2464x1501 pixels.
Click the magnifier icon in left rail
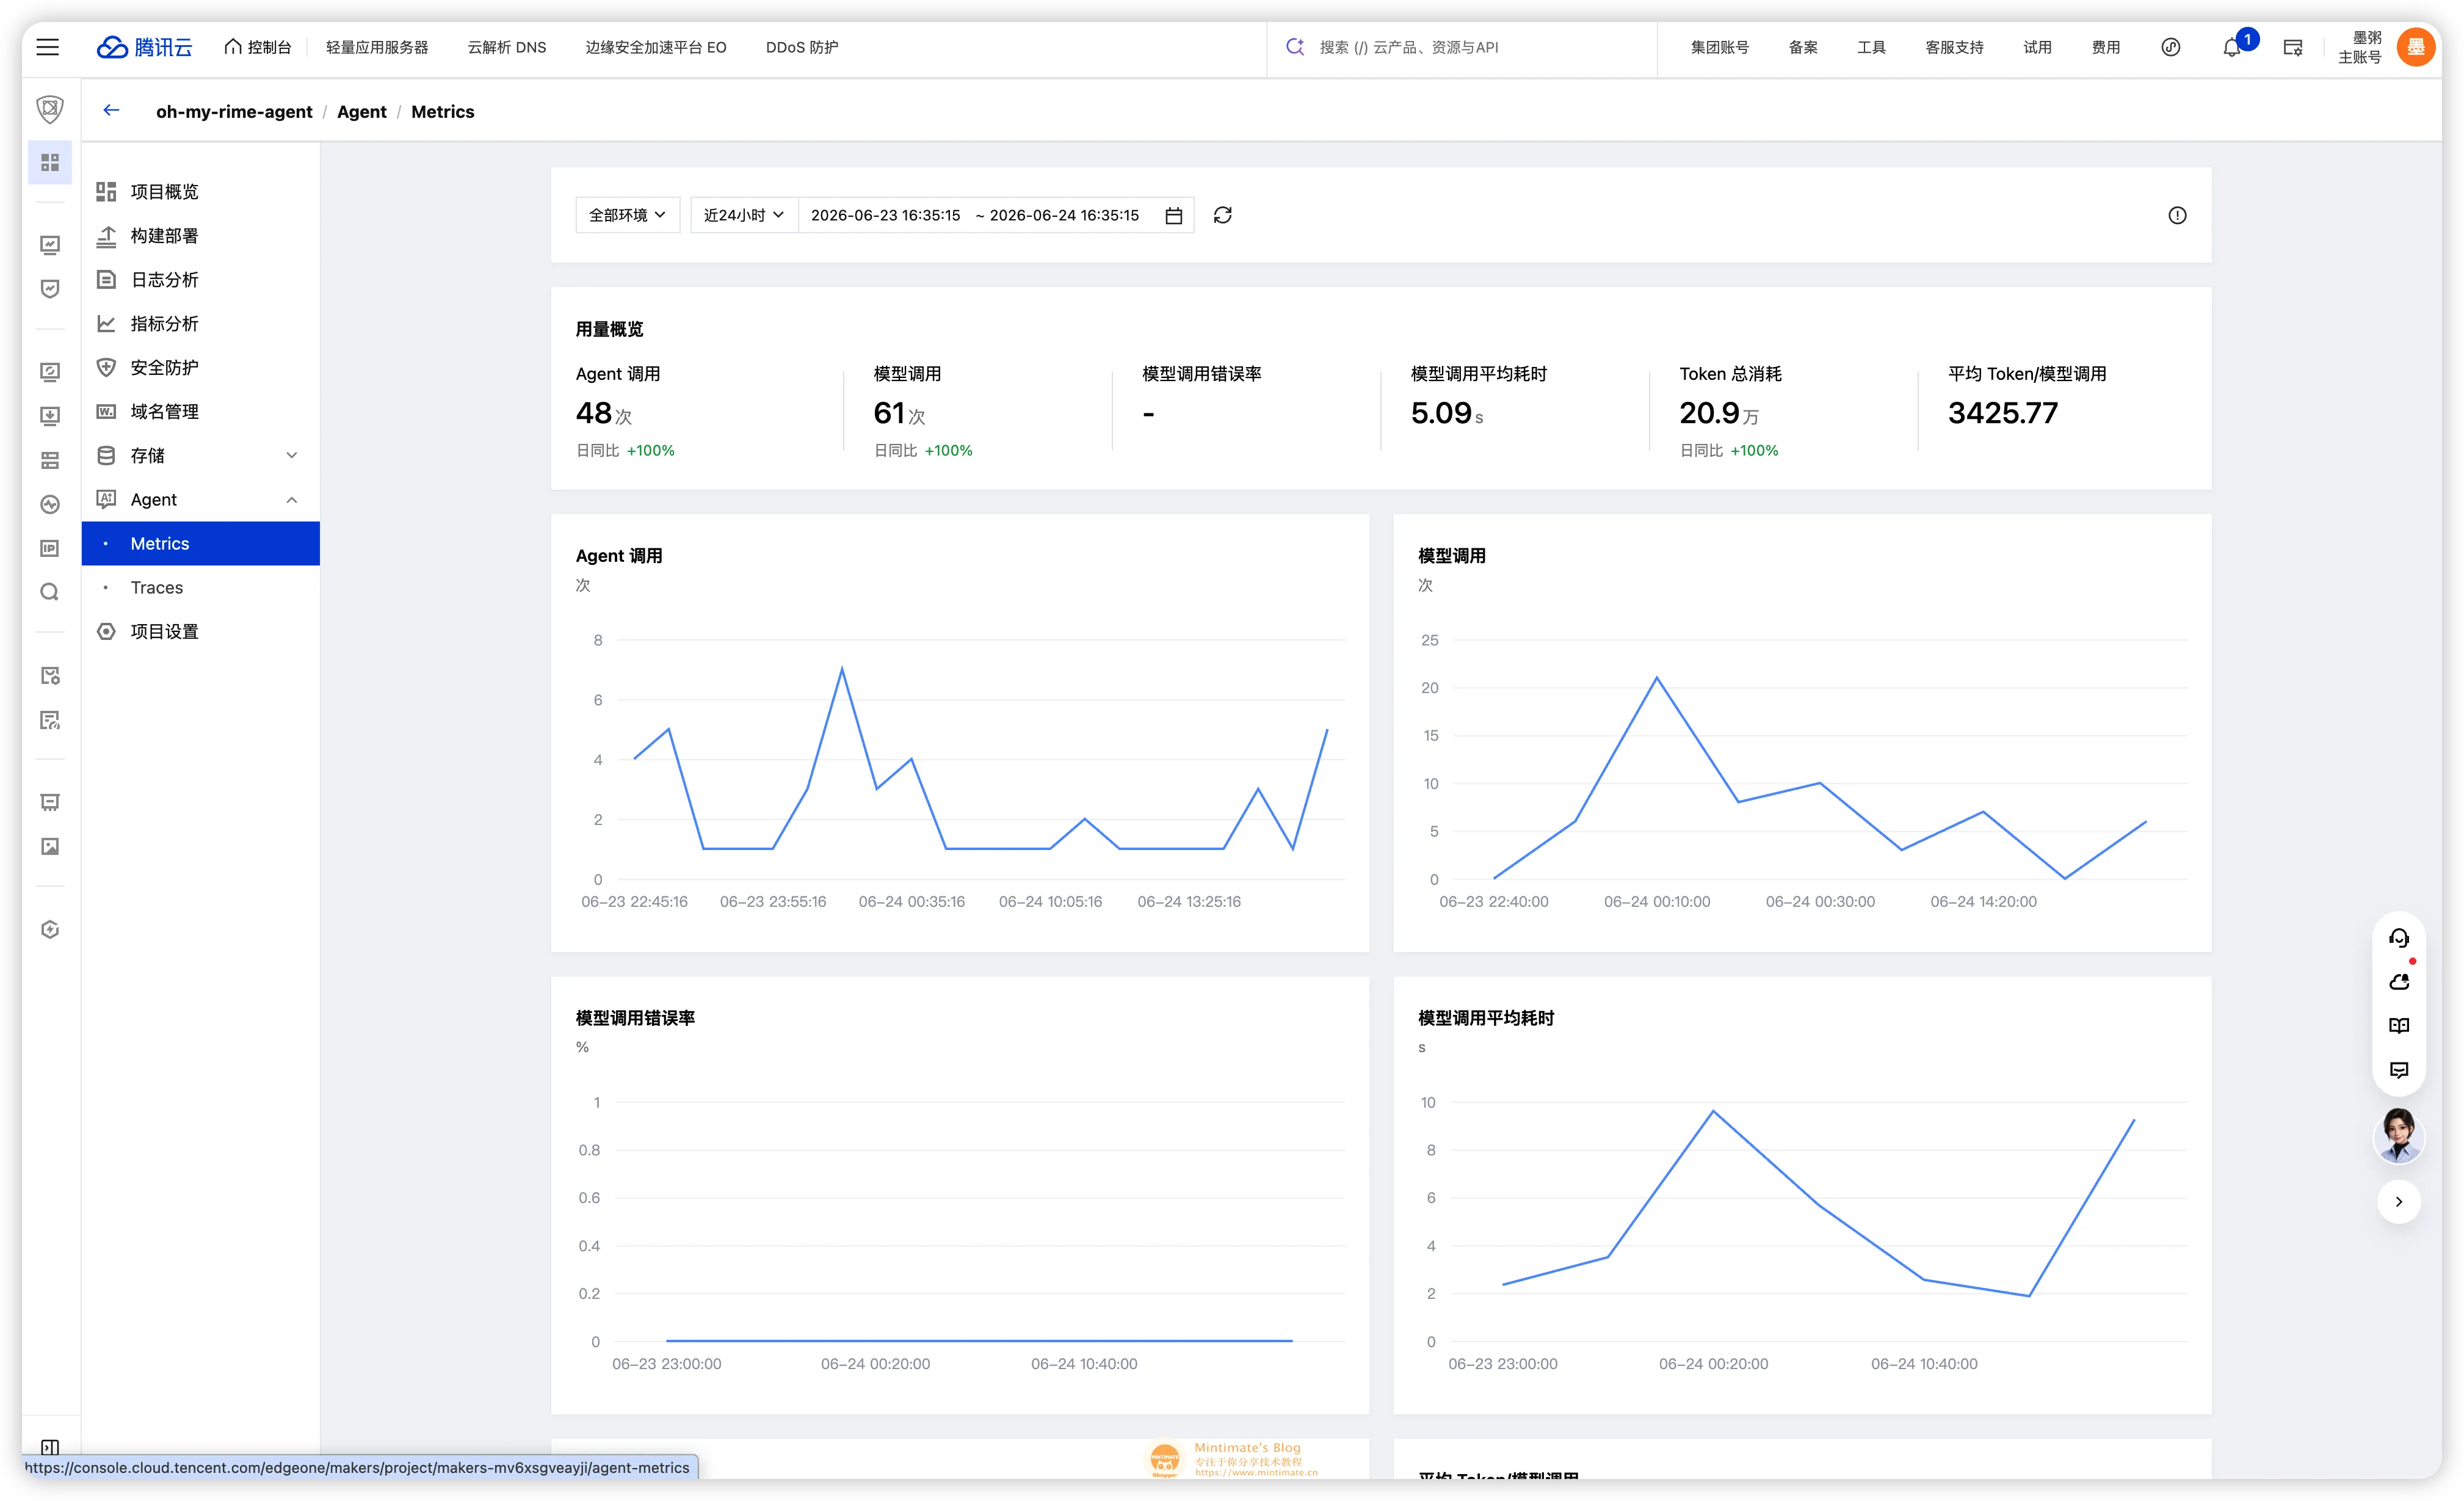(x=50, y=592)
